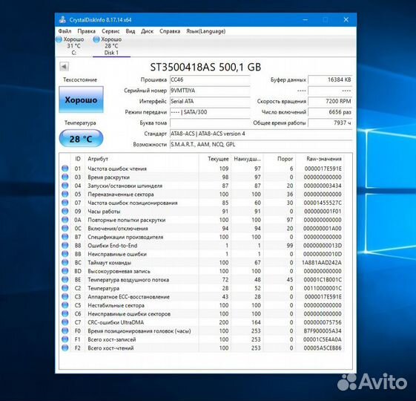Open the Правка menu
The image size is (416, 401).
86,31
